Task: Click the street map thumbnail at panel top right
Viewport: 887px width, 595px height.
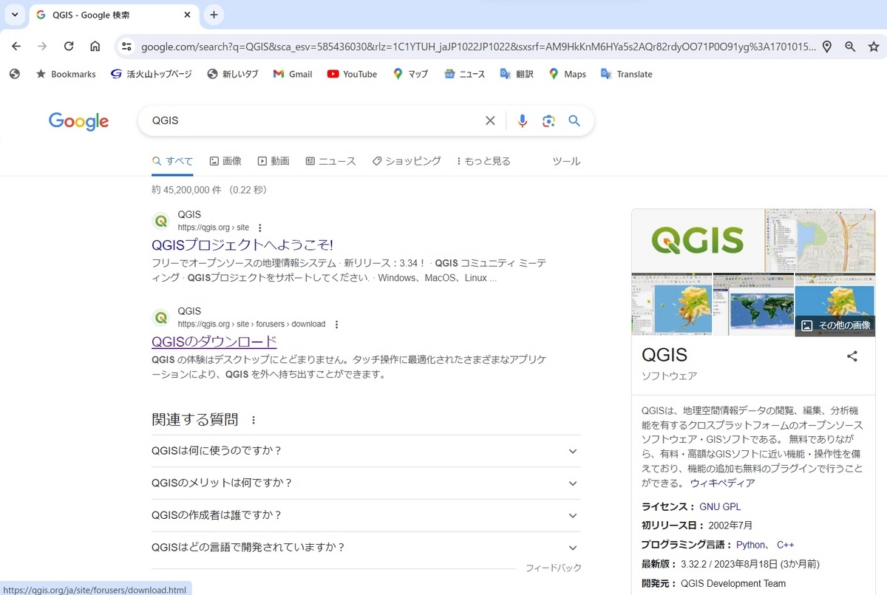Action: click(x=820, y=240)
